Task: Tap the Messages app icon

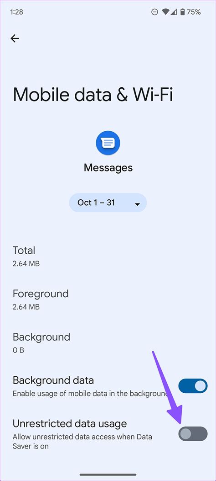Action: point(108,143)
